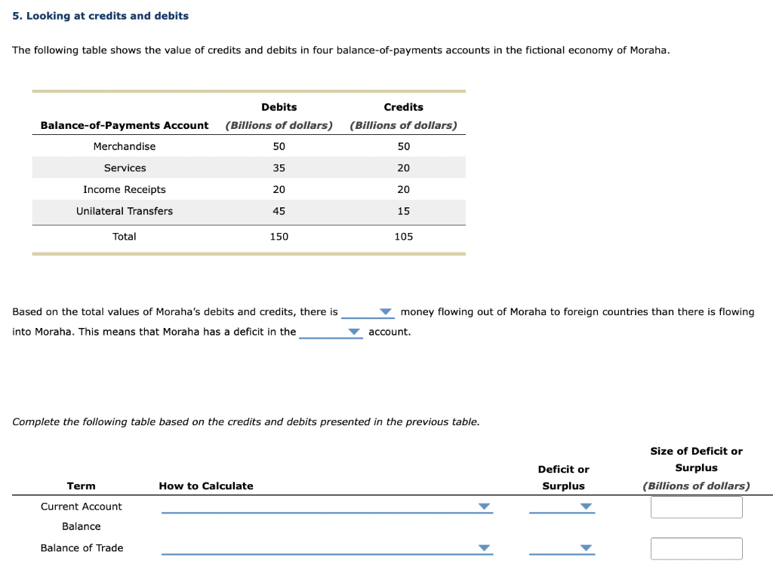Click the Debits column header
773x573 pixels.
pyautogui.click(x=279, y=107)
